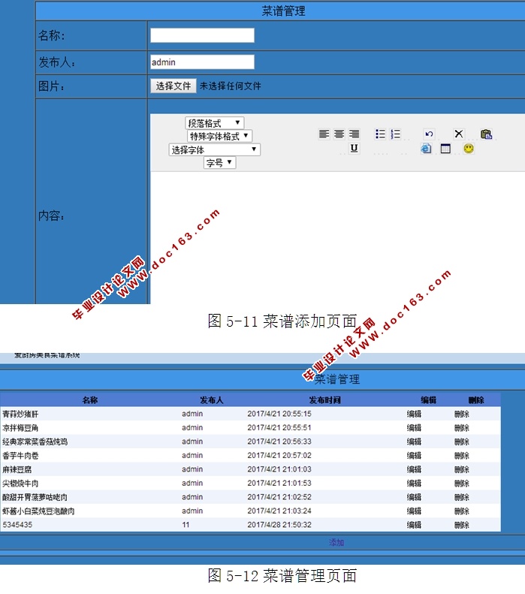525x594 pixels.
Task: Click 编辑 for the 5345435 row
Action: pos(414,525)
